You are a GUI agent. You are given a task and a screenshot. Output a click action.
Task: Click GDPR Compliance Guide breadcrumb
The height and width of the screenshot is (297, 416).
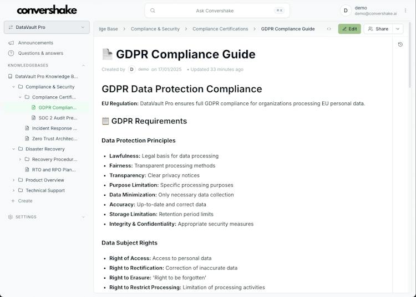tap(287, 29)
